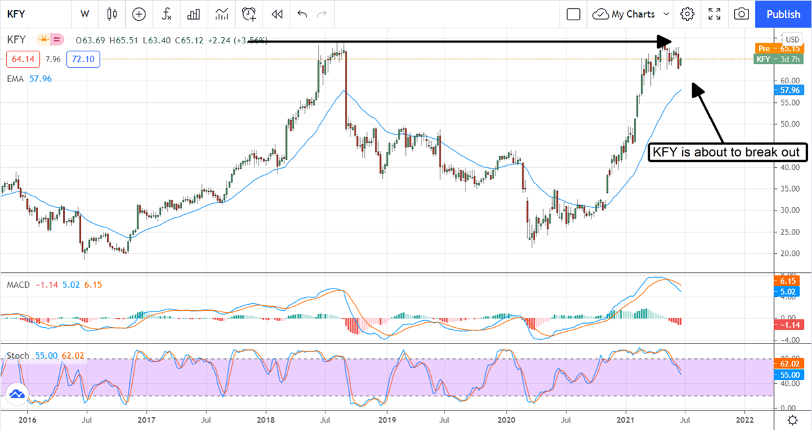812x430 pixels.
Task: Enter fullscreen mode
Action: coord(715,14)
